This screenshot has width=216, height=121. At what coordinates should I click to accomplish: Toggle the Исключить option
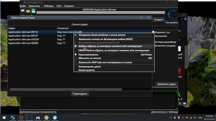[x=161, y=36]
